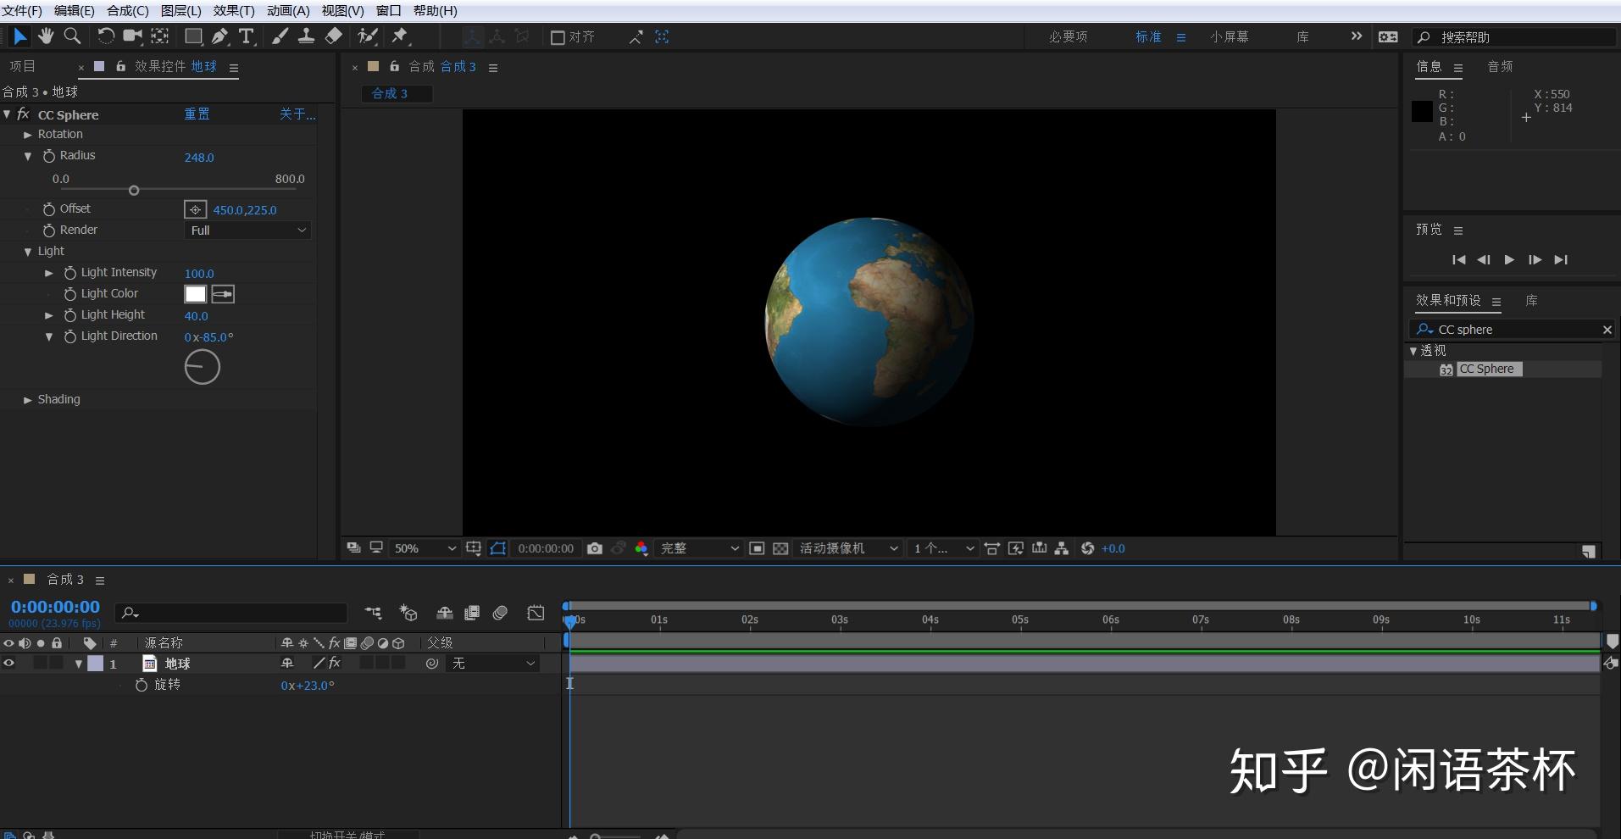
Task: Expand the Shading property group
Action: point(28,400)
